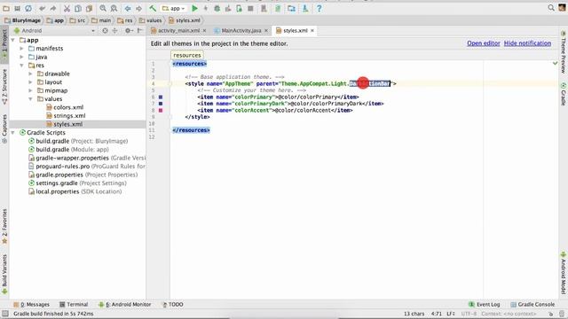Expand the java folder
The height and width of the screenshot is (319, 568).
click(21, 57)
